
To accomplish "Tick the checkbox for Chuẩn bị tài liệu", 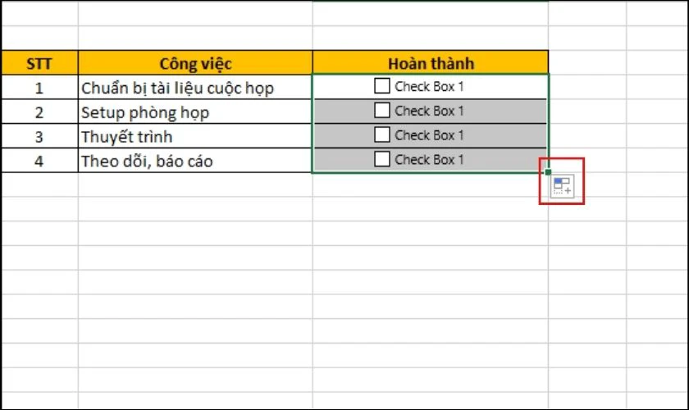I will click(382, 86).
